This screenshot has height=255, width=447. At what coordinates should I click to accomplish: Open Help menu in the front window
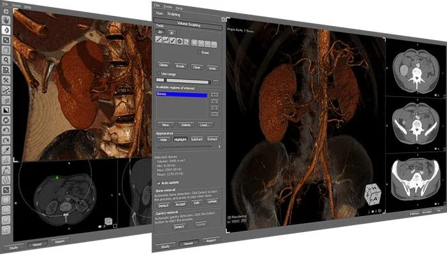179,8
